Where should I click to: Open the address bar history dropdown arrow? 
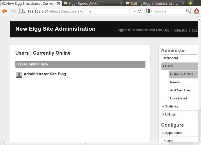135,11
